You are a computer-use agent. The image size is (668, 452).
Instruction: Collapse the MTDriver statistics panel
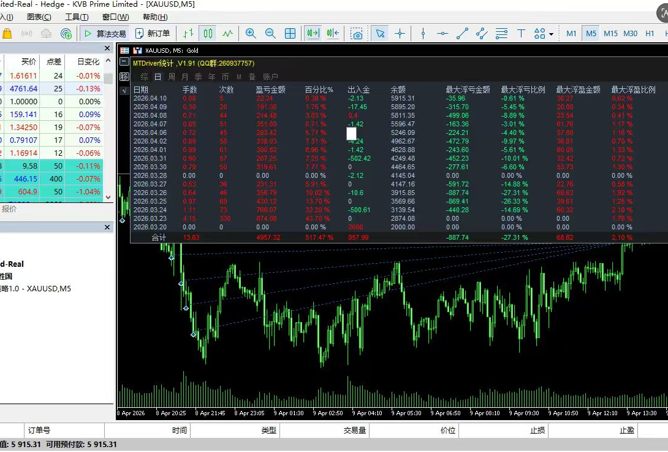(124, 63)
